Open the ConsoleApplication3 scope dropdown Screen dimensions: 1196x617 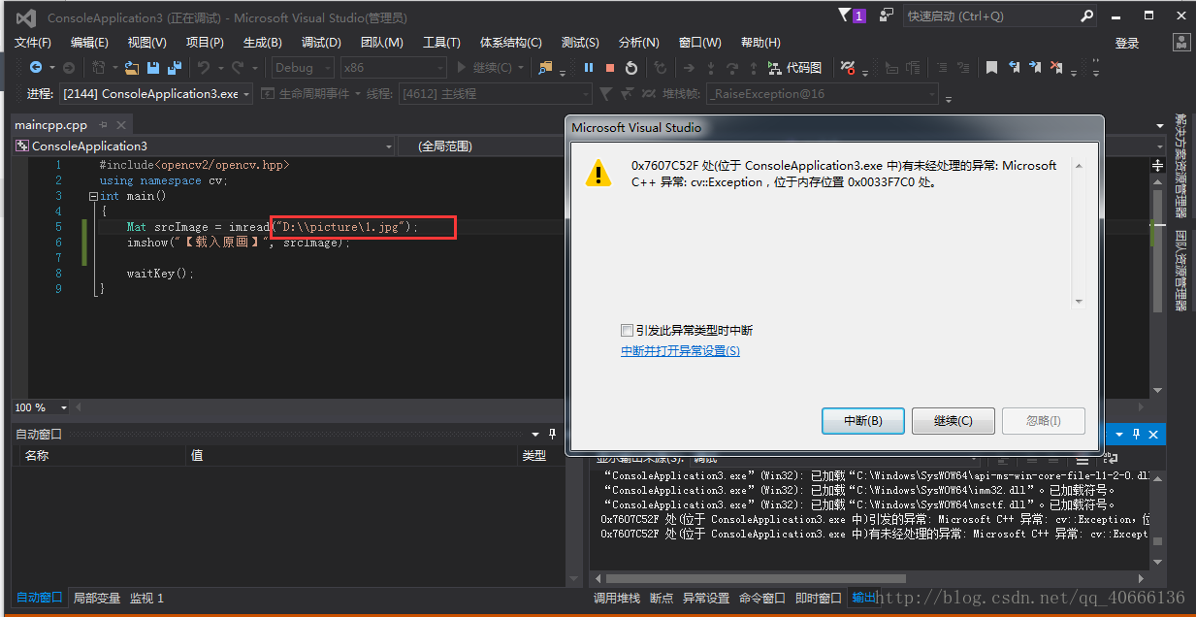click(204, 146)
